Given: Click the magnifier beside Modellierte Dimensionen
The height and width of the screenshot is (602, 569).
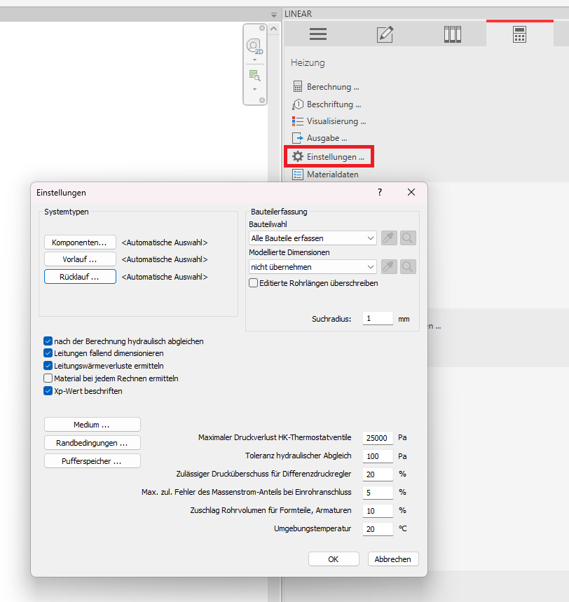Looking at the screenshot, I should [x=409, y=266].
